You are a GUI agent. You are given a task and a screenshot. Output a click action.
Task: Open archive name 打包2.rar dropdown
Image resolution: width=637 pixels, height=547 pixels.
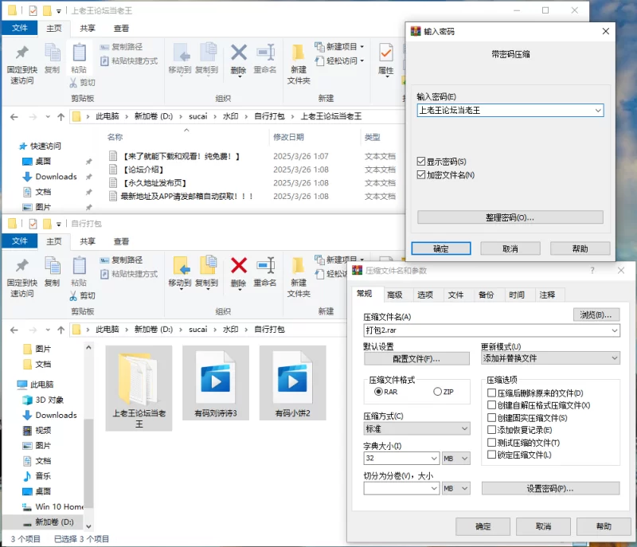click(x=615, y=330)
